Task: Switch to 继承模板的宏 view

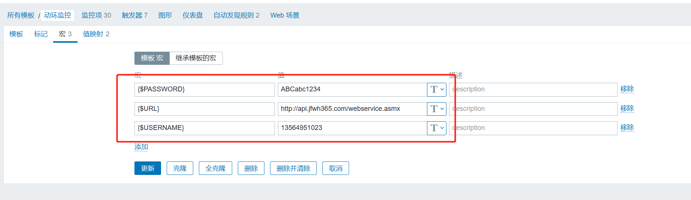Action: 196,58
